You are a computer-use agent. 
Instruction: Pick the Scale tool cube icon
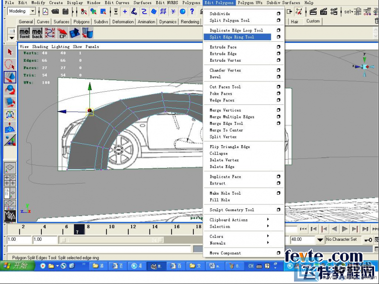point(10,102)
